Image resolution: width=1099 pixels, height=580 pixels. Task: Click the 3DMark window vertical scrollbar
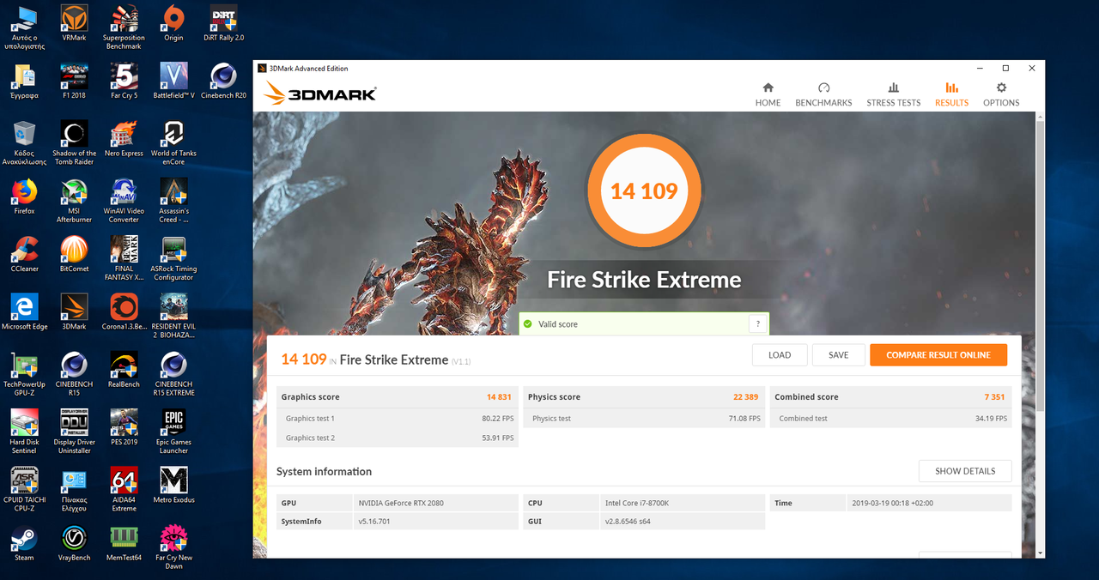pos(1040,264)
